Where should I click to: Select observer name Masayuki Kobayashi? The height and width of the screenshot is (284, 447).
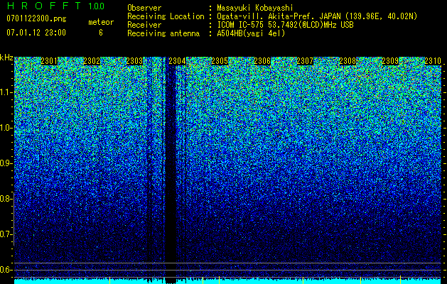click(255, 8)
